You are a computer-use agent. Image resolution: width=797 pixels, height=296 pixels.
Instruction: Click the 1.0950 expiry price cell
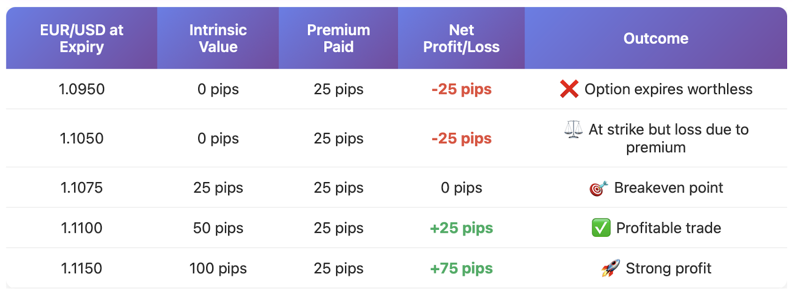point(82,89)
